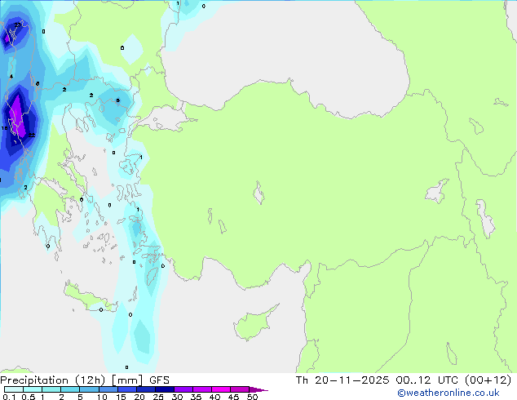Click the '22' precipitation value on the map

[32, 135]
